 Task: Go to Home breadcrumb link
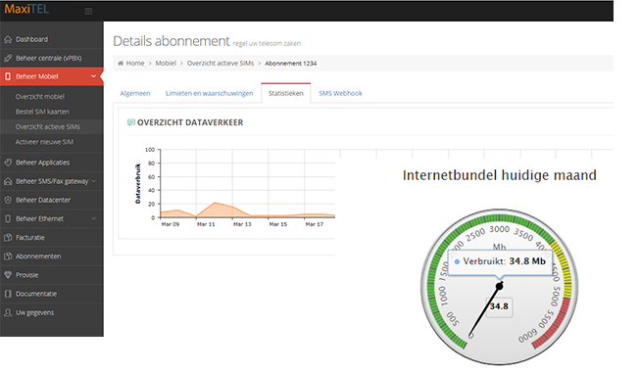(x=135, y=64)
